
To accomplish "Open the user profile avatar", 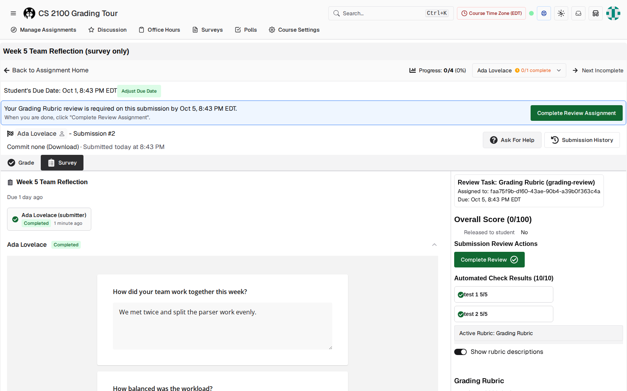I will pos(613,13).
